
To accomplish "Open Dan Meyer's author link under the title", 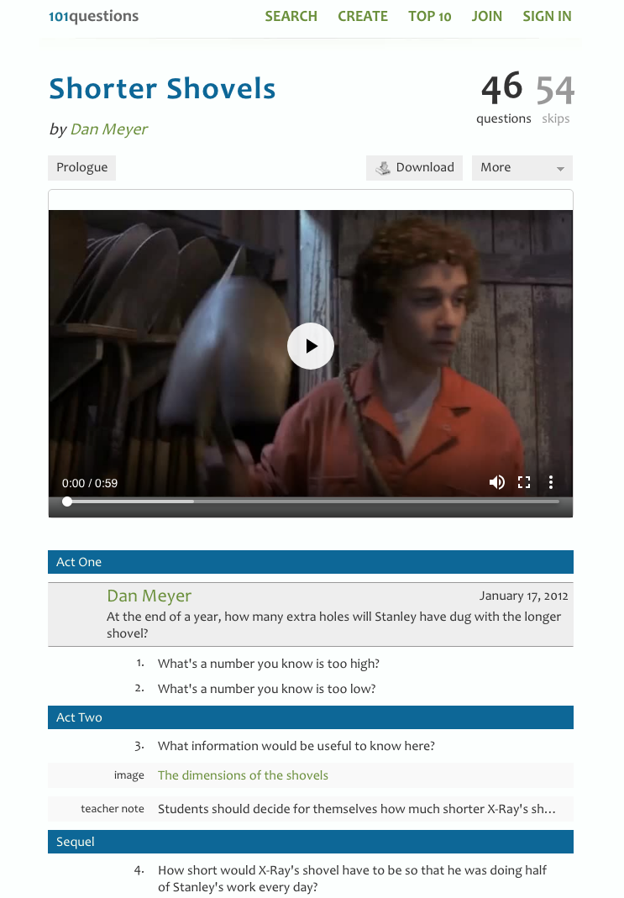I will point(109,129).
